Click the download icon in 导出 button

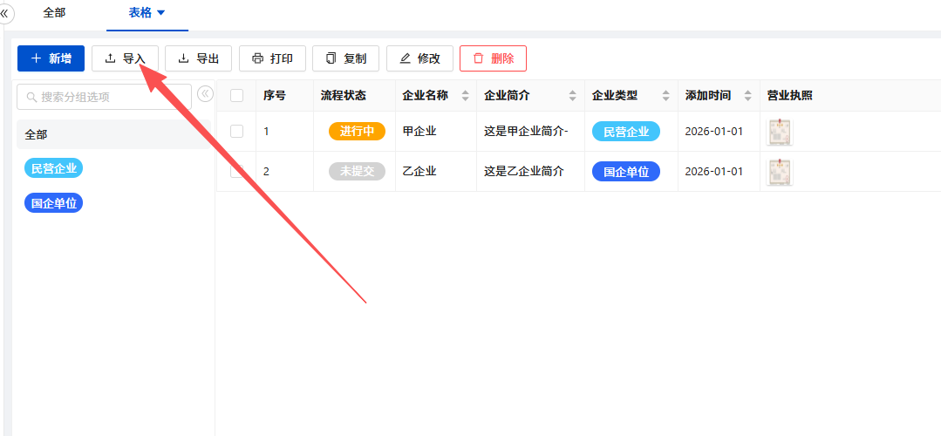click(184, 58)
